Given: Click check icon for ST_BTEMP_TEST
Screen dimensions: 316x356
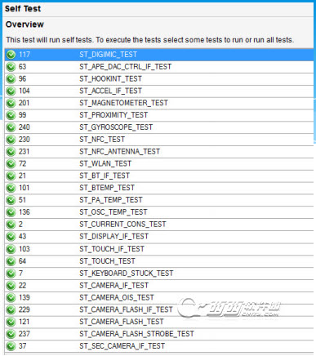Looking at the screenshot, I should click(11, 188).
